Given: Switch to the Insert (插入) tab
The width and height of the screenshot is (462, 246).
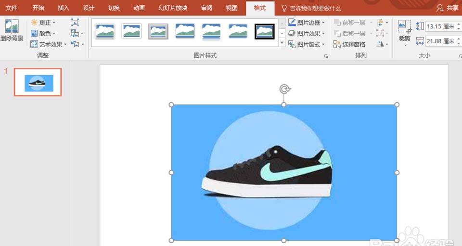Looking at the screenshot, I should pyautogui.click(x=64, y=8).
